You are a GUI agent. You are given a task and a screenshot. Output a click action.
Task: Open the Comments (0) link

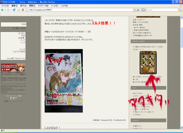point(106,120)
